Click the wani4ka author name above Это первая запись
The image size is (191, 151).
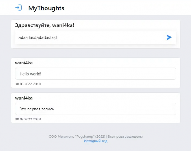pyautogui.click(x=24, y=98)
